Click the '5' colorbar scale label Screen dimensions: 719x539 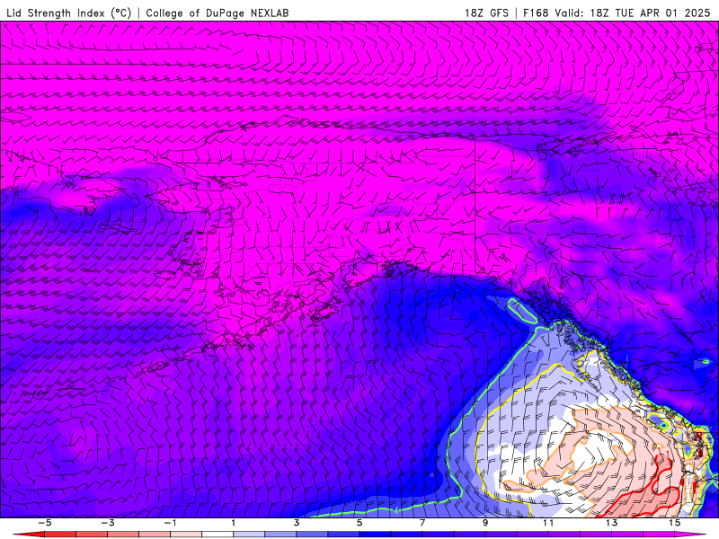359,523
